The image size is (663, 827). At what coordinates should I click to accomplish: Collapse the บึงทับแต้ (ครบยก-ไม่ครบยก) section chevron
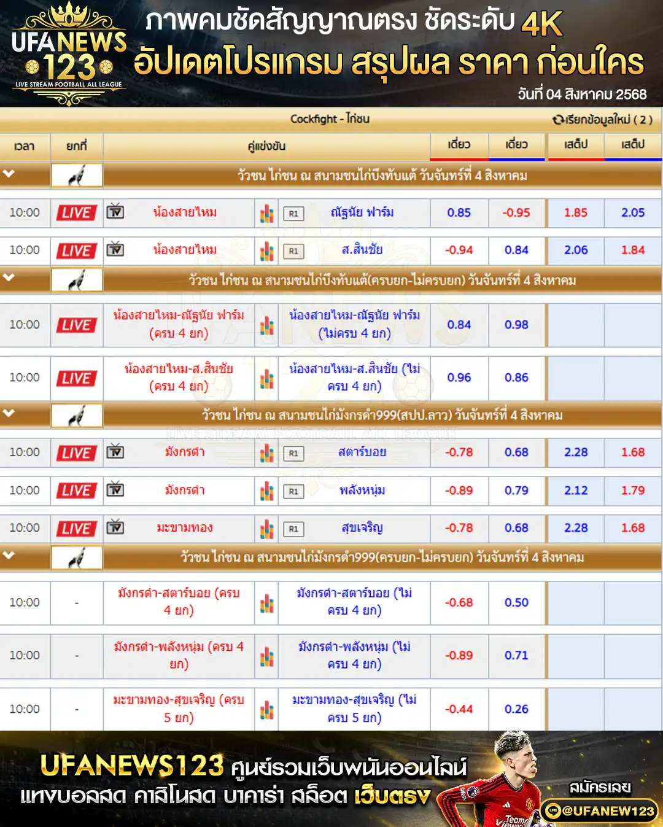point(9,278)
